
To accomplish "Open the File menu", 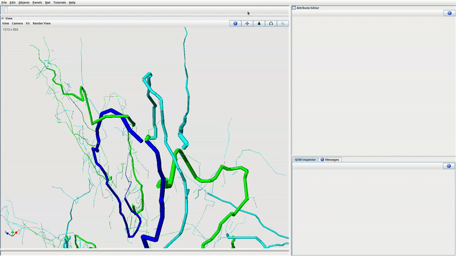I will pos(4,2).
